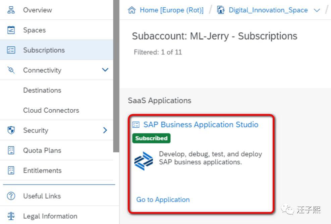The image size is (331, 224).
Task: Select Destinations from the sidebar
Action: (x=42, y=90)
